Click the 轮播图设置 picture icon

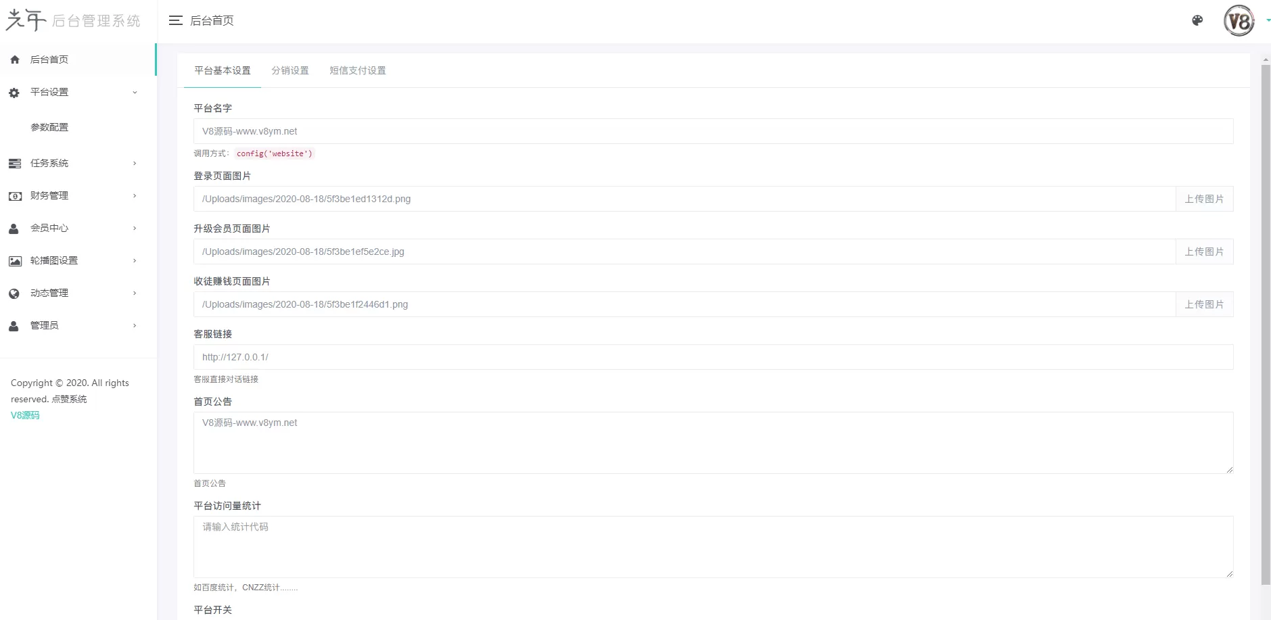[x=15, y=261]
